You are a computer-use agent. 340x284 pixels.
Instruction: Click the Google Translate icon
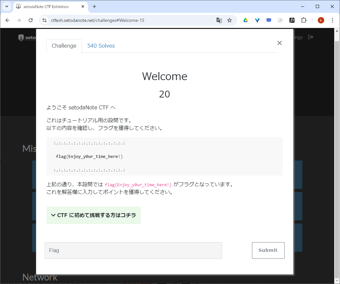[x=219, y=20]
